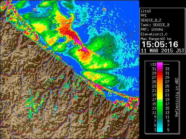
Task: Click the "Elevation:1.0" value
Action: (x=154, y=34)
